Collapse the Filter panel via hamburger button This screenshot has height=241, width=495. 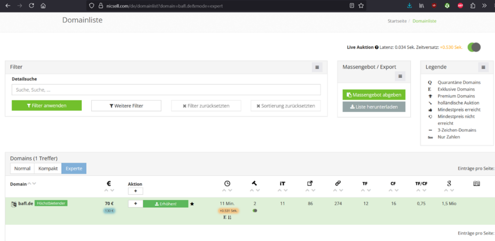tap(317, 67)
